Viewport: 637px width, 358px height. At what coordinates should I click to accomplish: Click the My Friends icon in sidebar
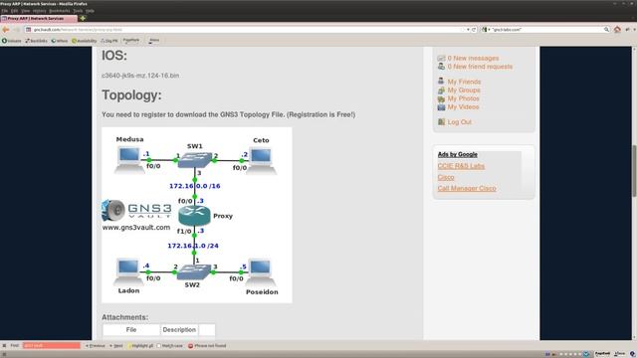(x=441, y=82)
